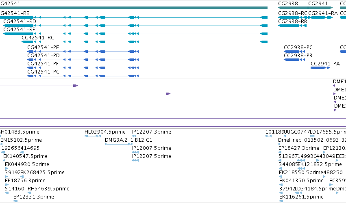Select the CG42541-PE protein label
The image size is (346, 203).
point(43,48)
